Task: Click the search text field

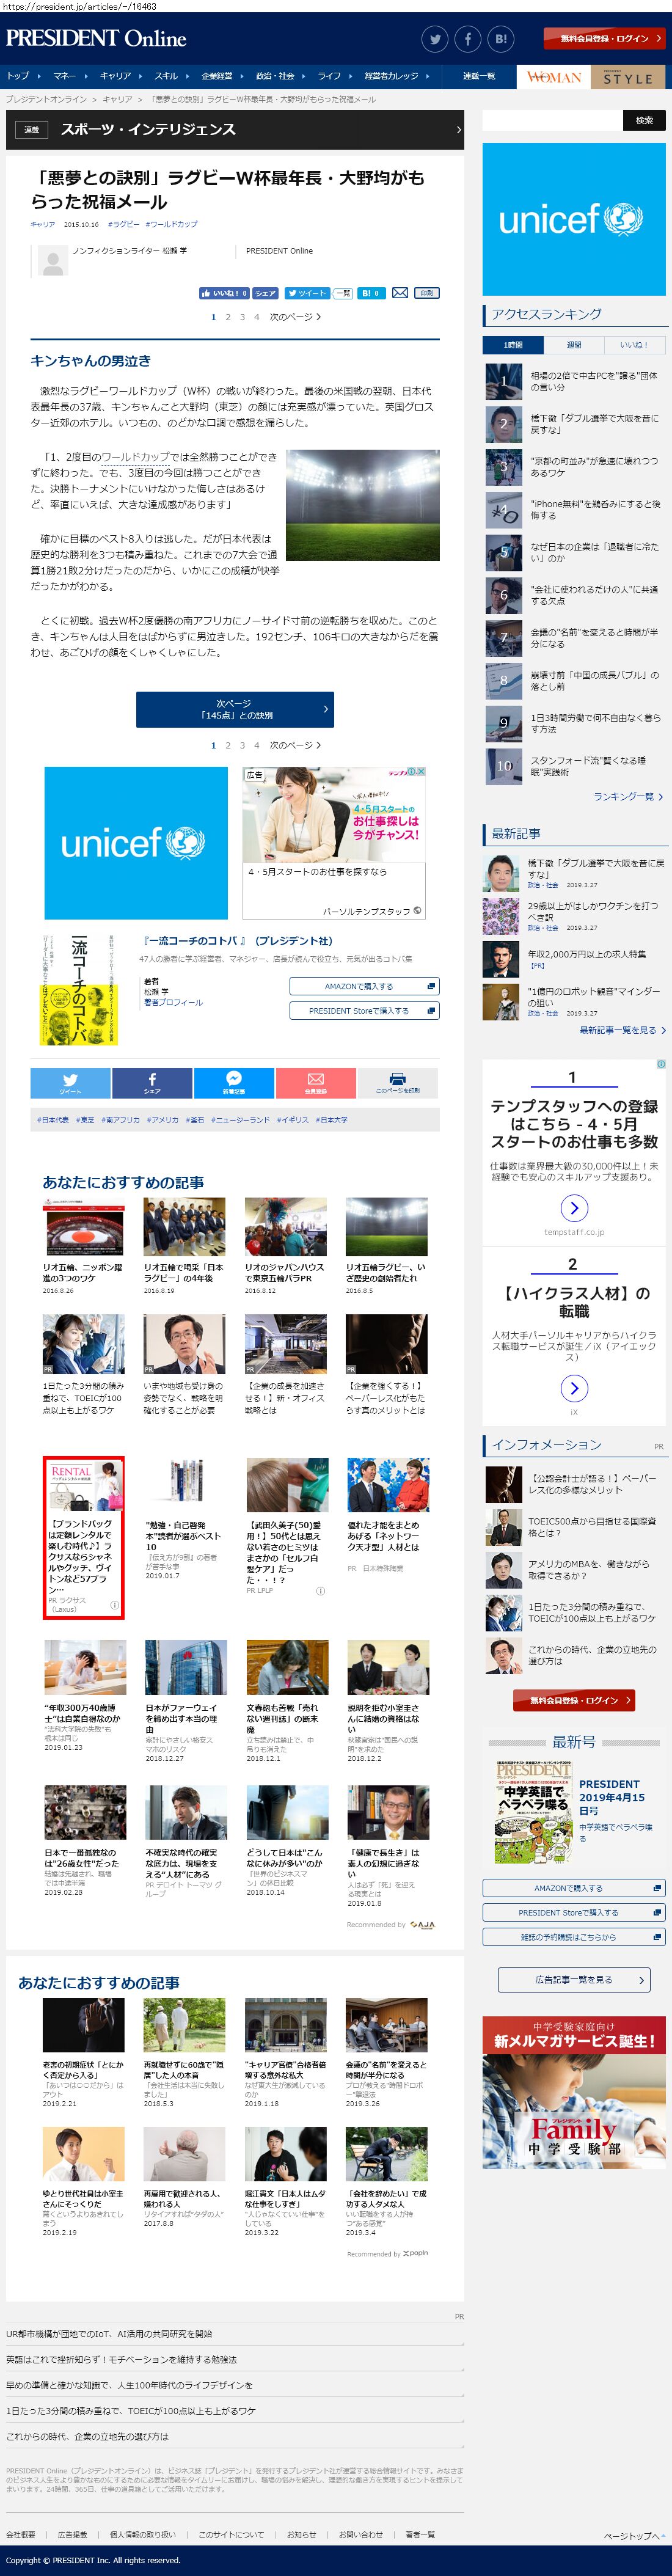Action: 552,120
